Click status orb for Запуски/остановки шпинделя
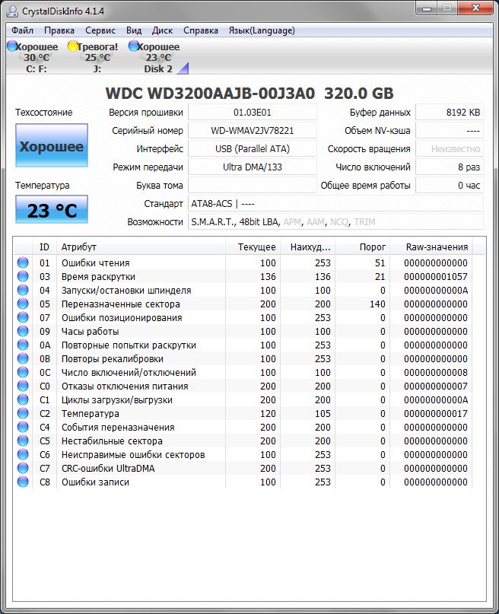499x614 pixels. 23,290
